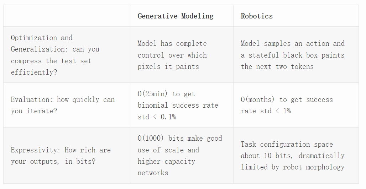
Task: Select the Evaluation row label cell
Action: click(x=63, y=105)
